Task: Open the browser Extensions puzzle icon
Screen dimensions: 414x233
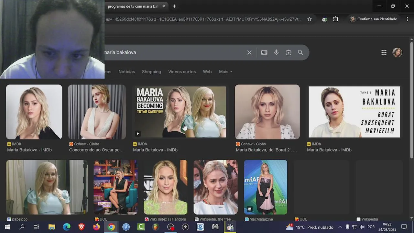Action: (336, 19)
